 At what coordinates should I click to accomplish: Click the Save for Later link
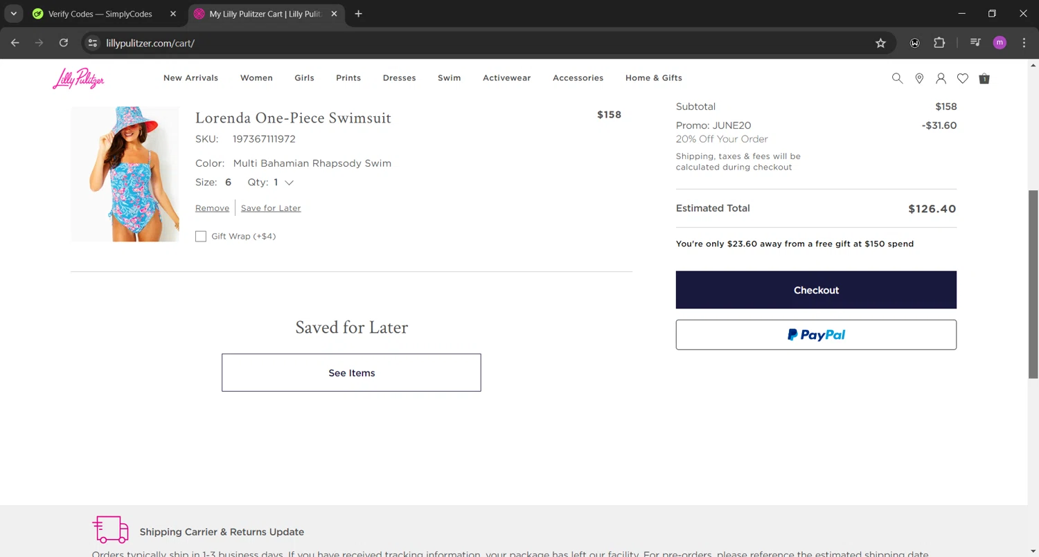271,208
